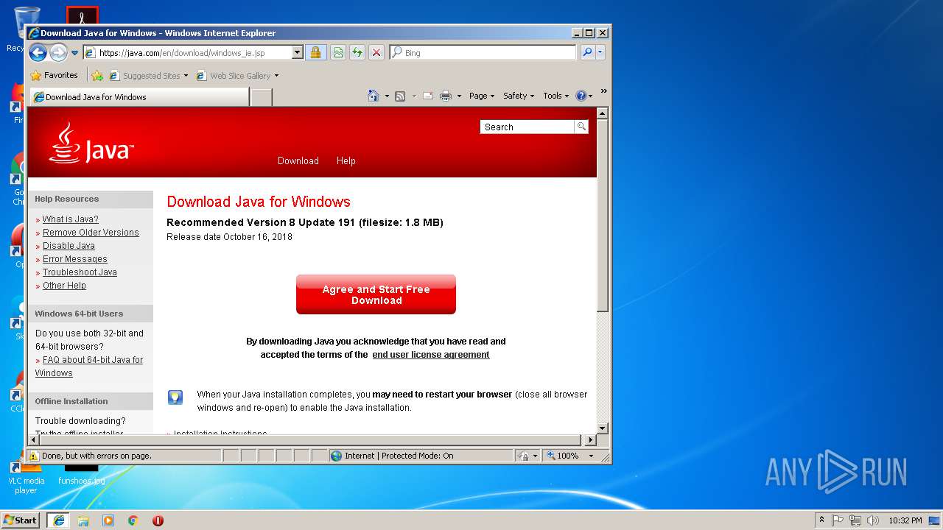
Task: Click the Read Mail icon
Action: (x=428, y=96)
